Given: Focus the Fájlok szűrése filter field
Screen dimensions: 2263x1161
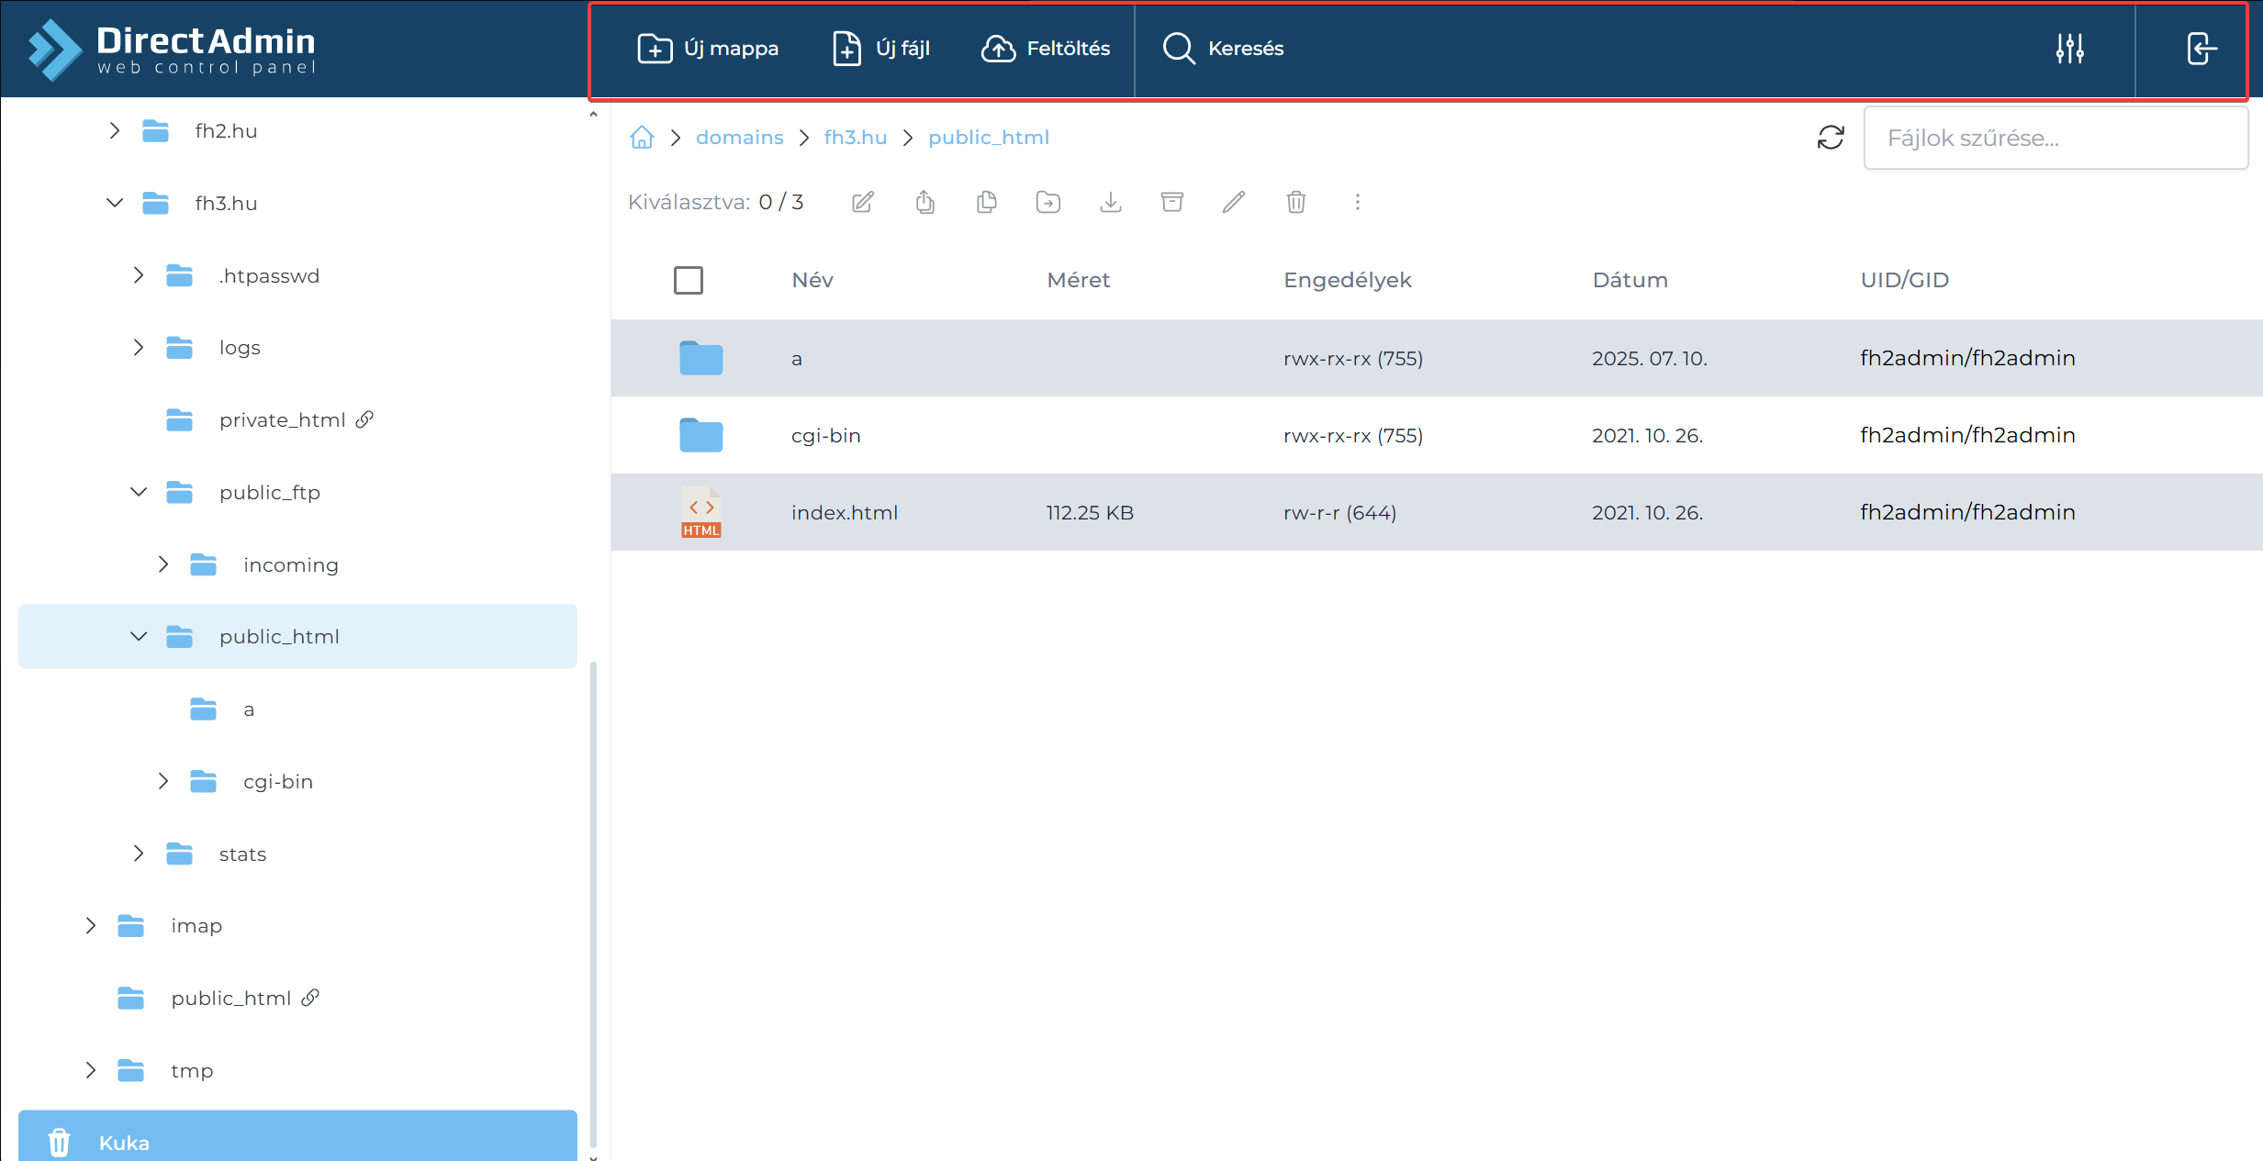Looking at the screenshot, I should (2056, 138).
